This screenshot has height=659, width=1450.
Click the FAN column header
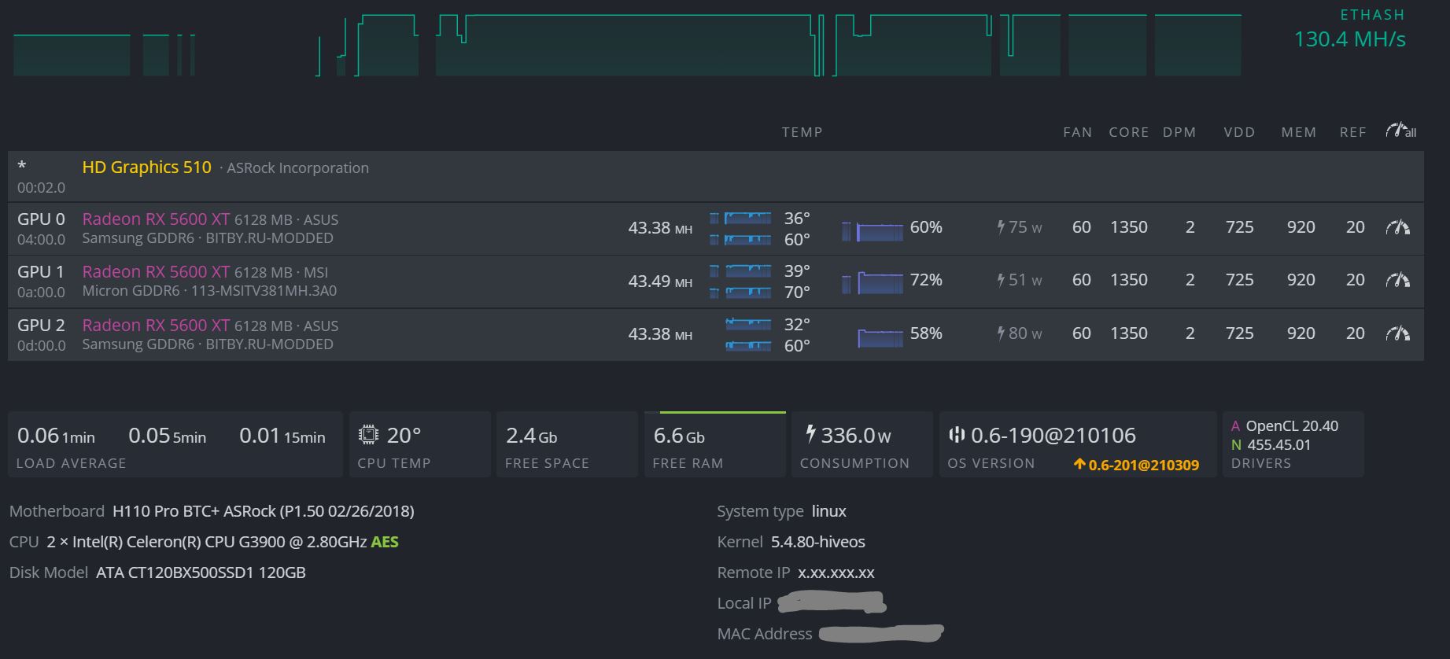[1077, 132]
